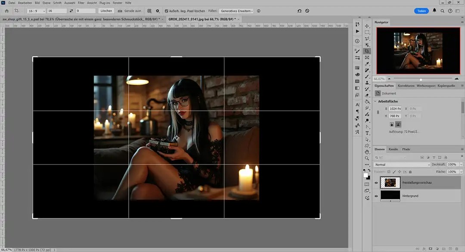Expand the 'Generatives Erweitern' fill dropdown
The height and width of the screenshot is (252, 465).
click(236, 11)
